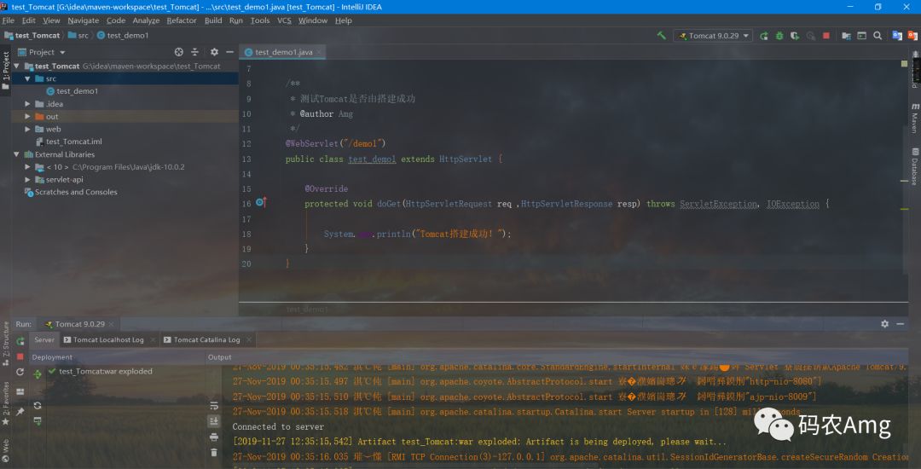This screenshot has width=921, height=469.
Task: Click the locate-file target icon in Project panel
Action: click(x=178, y=52)
